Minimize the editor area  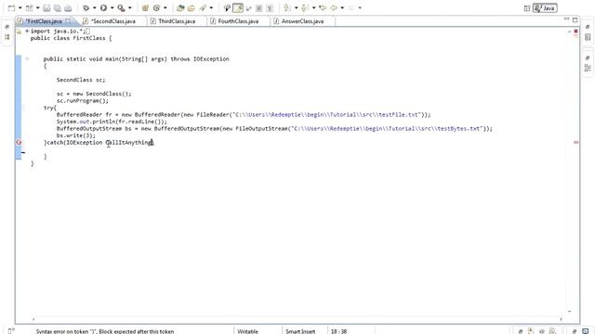[566, 19]
